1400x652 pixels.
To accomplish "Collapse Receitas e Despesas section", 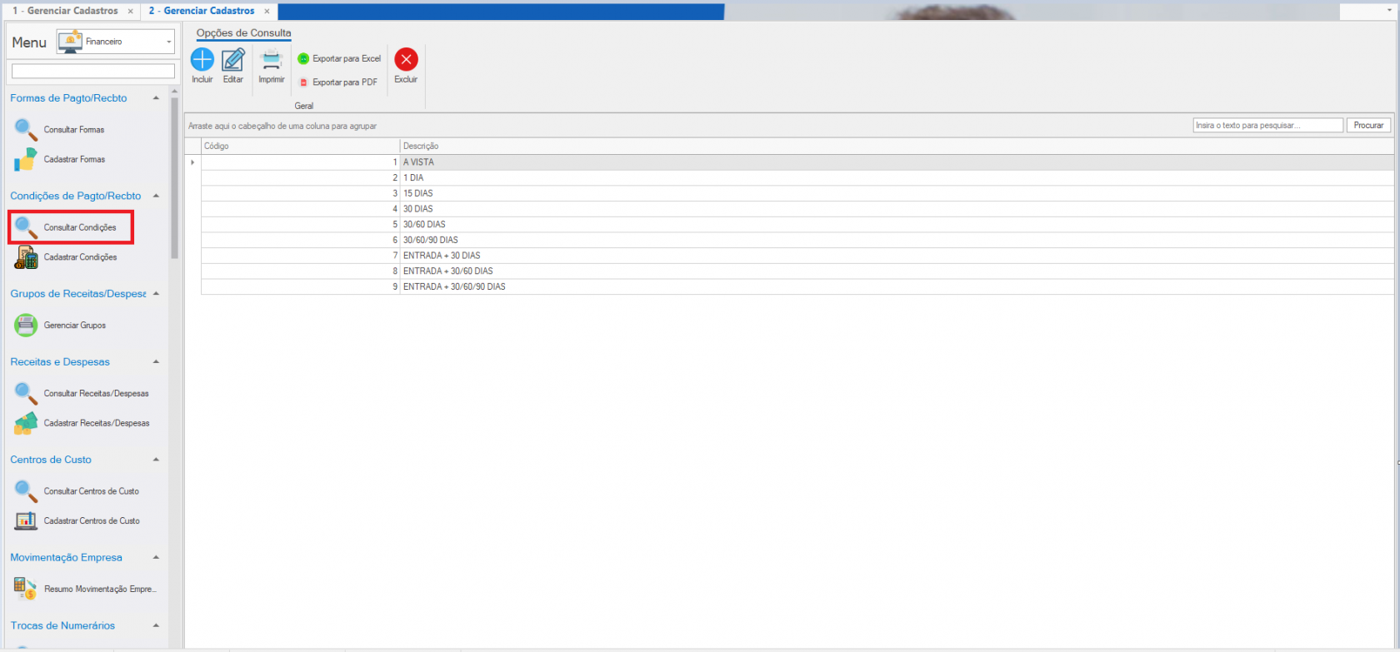I will tap(156, 362).
